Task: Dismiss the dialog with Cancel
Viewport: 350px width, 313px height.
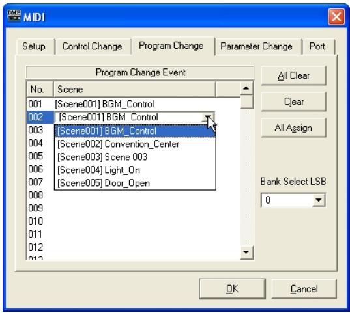Action: 304,289
